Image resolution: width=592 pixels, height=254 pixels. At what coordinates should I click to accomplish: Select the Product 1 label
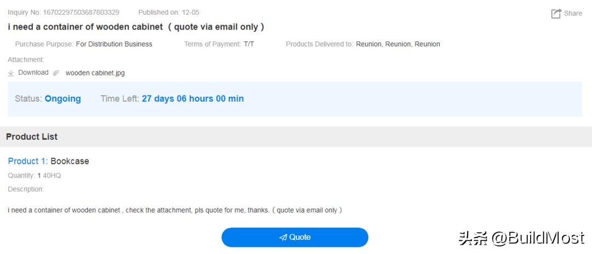(x=27, y=161)
